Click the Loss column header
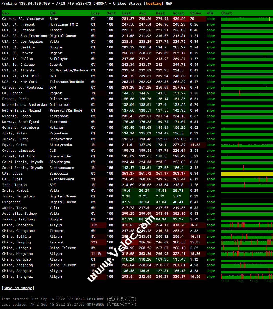The width and height of the screenshot is (273, 309). click(95, 13)
